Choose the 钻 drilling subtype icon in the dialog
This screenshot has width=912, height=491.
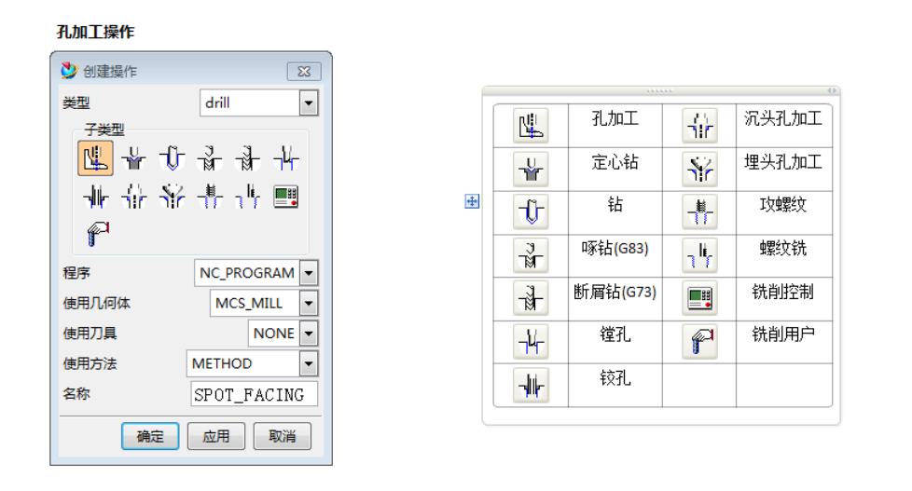coord(173,157)
